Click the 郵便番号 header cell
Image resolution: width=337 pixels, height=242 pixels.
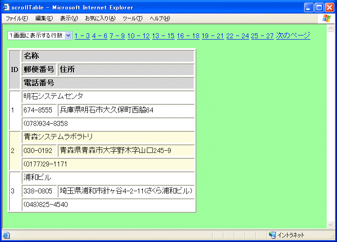[x=39, y=70]
